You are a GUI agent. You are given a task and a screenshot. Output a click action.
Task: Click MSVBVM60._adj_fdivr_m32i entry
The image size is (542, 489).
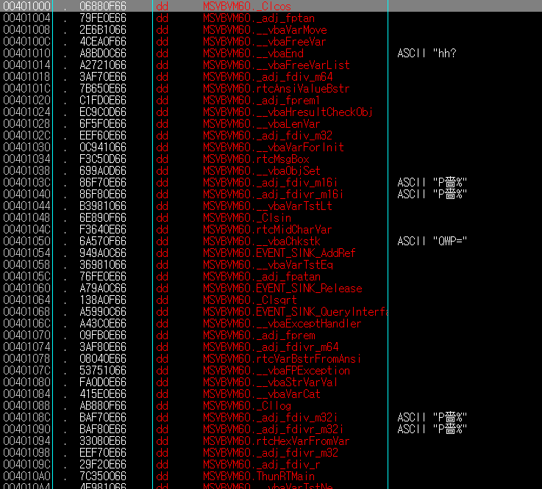pos(273,429)
